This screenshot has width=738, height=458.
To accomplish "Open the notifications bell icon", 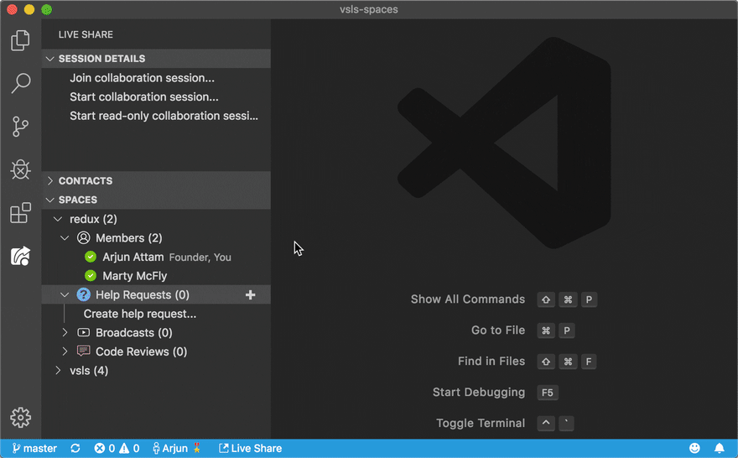I will 720,448.
